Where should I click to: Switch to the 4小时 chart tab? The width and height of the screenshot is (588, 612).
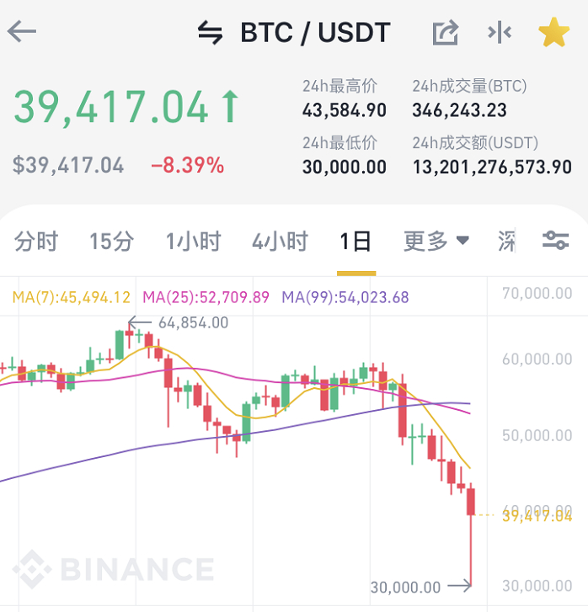click(x=280, y=242)
